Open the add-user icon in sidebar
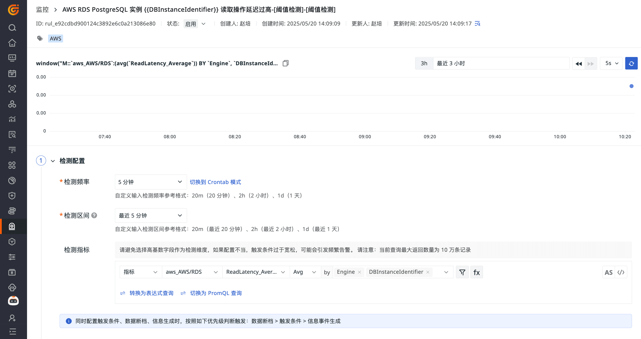This screenshot has width=641, height=339. coord(12,318)
